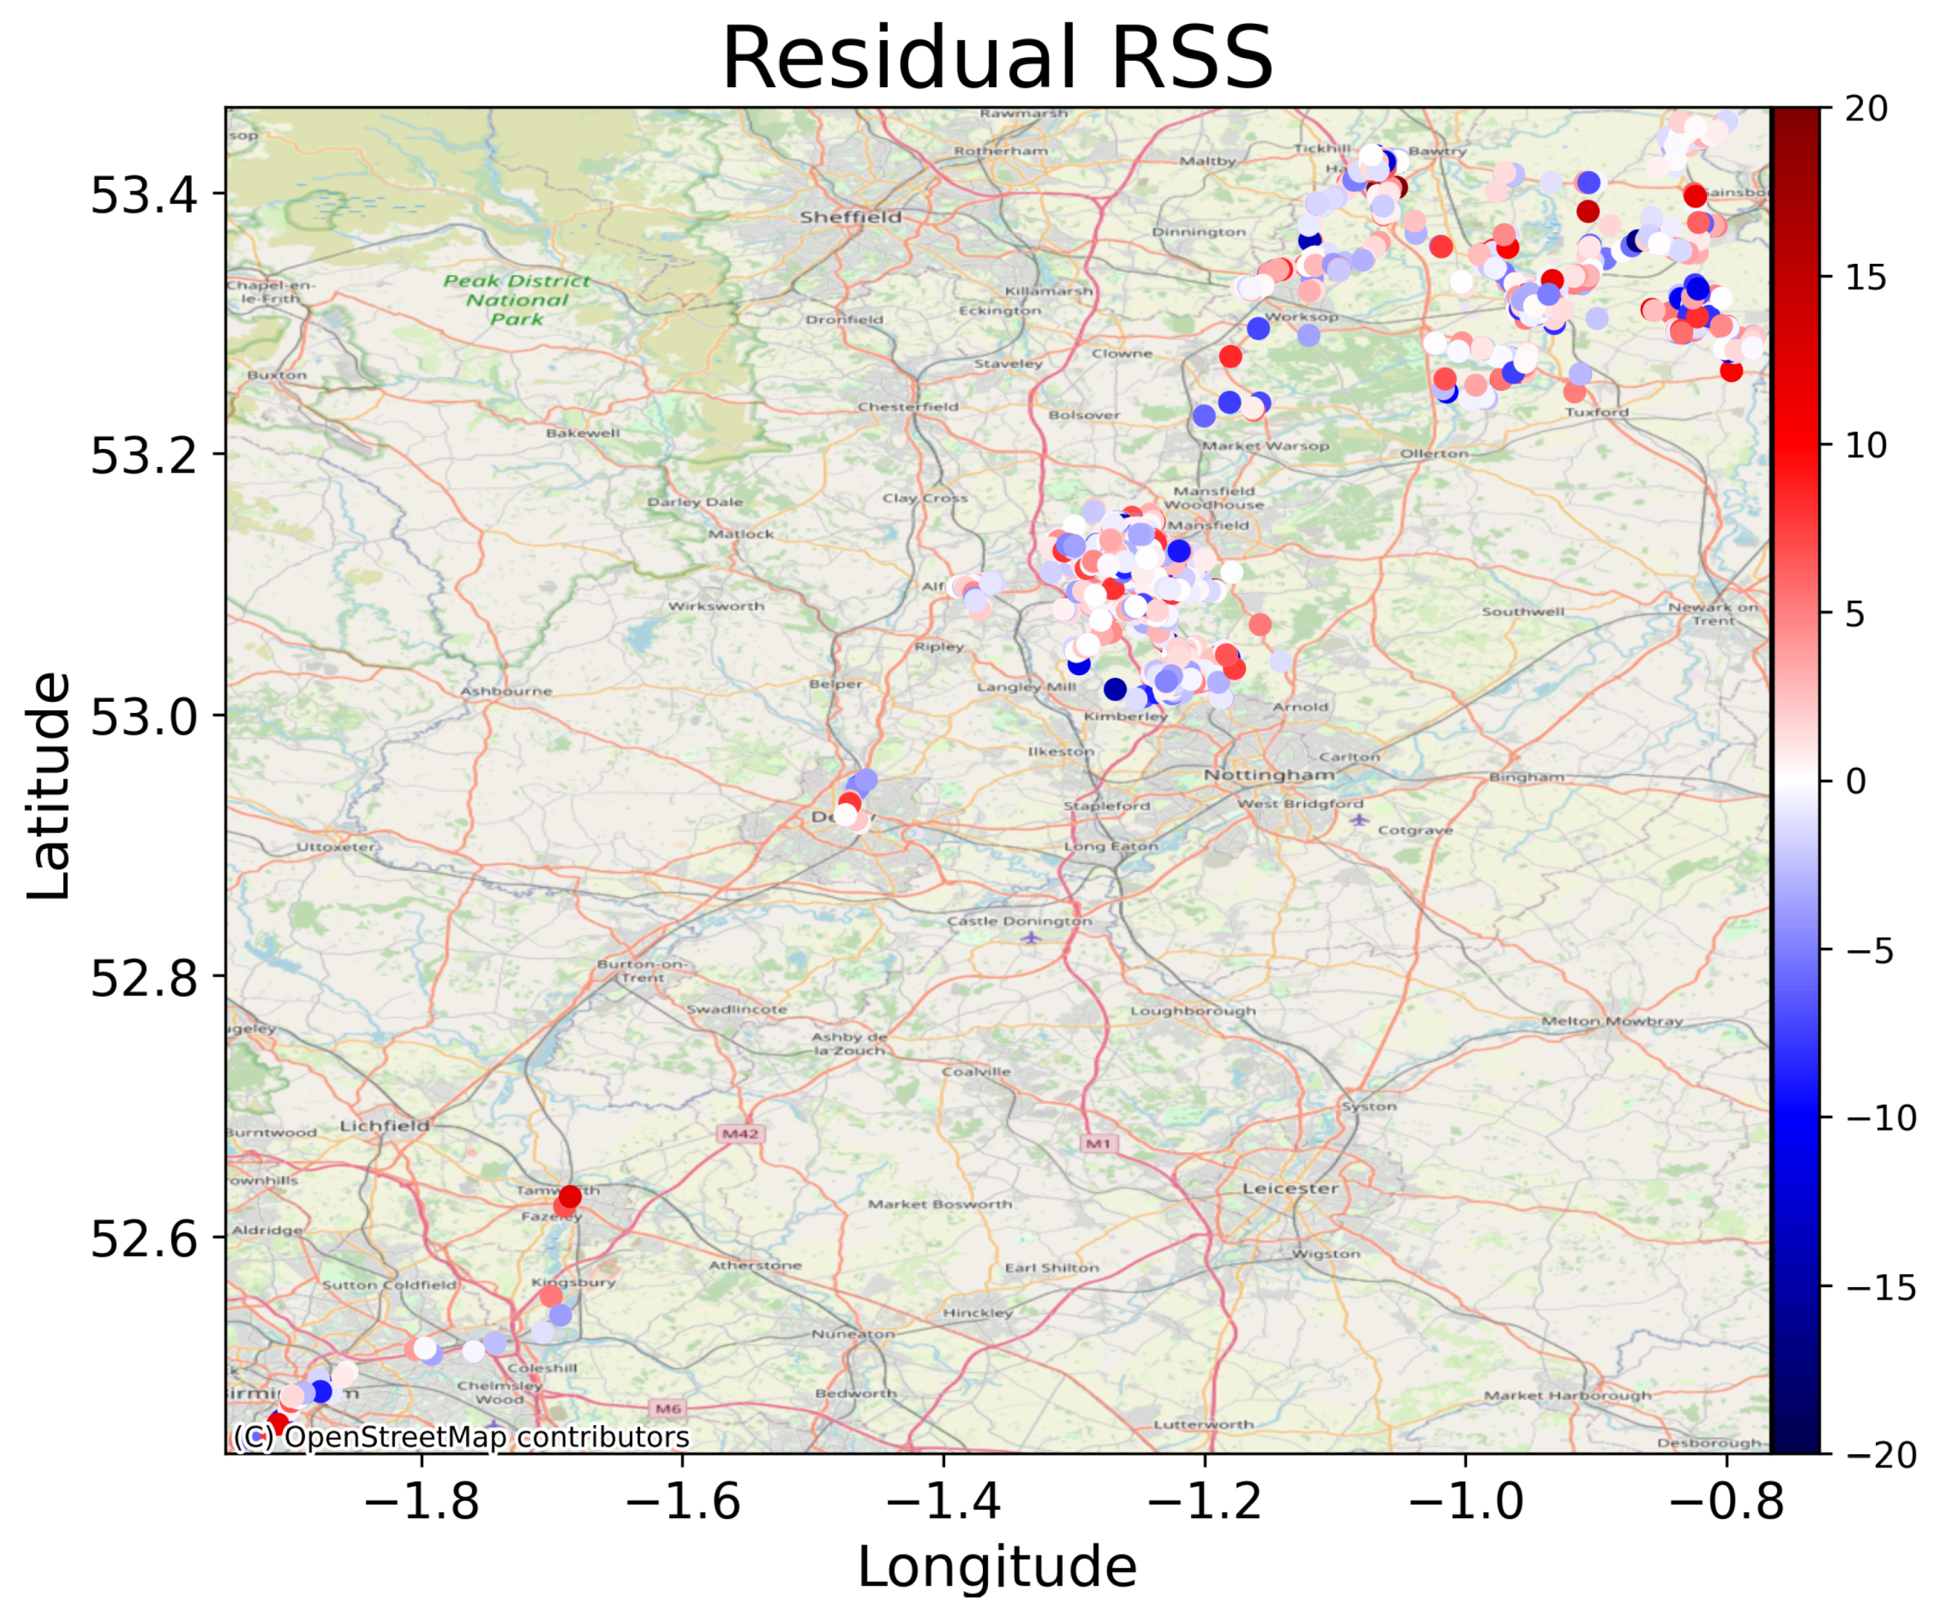Screen dimensions: 1936x1620
Task: Click the Matlock map label
Action: (x=740, y=534)
